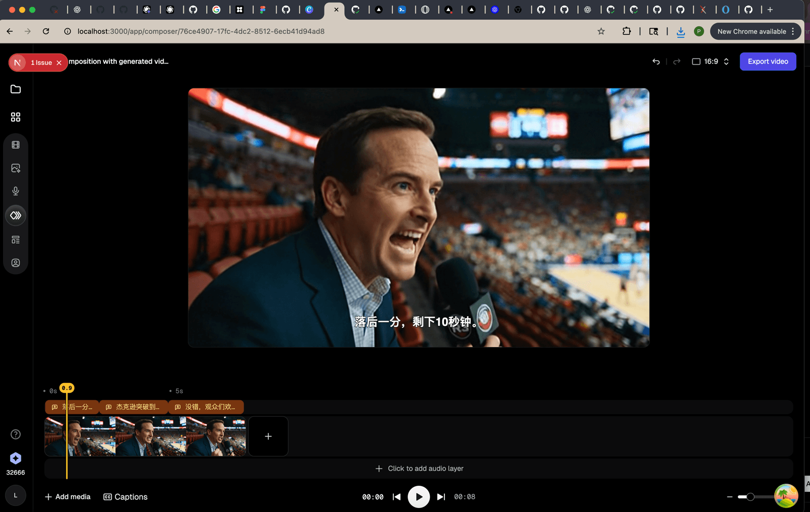The image size is (810, 512).
Task: Open the Chrome three-dot menu
Action: [793, 31]
